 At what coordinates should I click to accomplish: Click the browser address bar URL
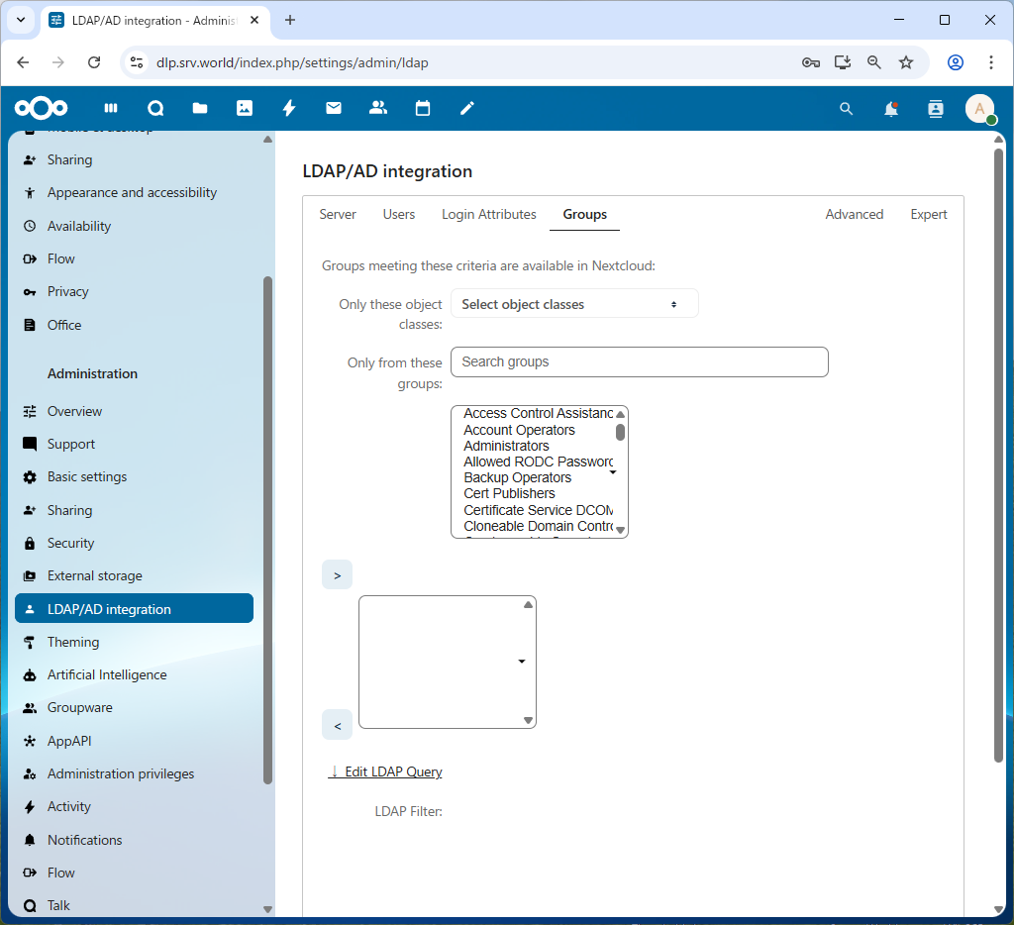tap(292, 62)
